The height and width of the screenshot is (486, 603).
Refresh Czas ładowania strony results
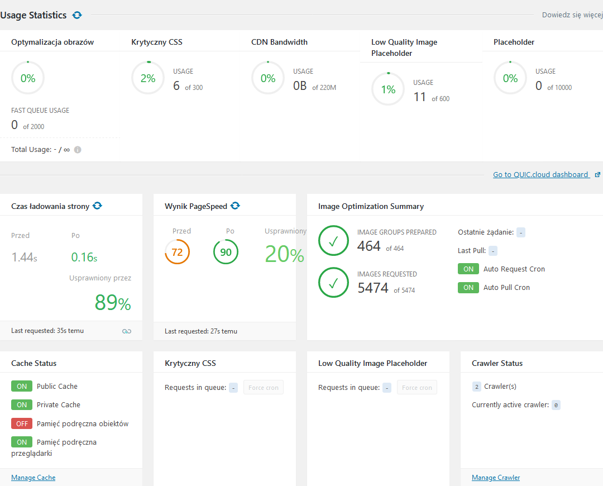(97, 206)
